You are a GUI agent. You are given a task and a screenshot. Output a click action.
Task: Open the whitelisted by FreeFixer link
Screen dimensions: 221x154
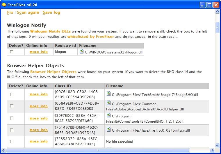91,37
